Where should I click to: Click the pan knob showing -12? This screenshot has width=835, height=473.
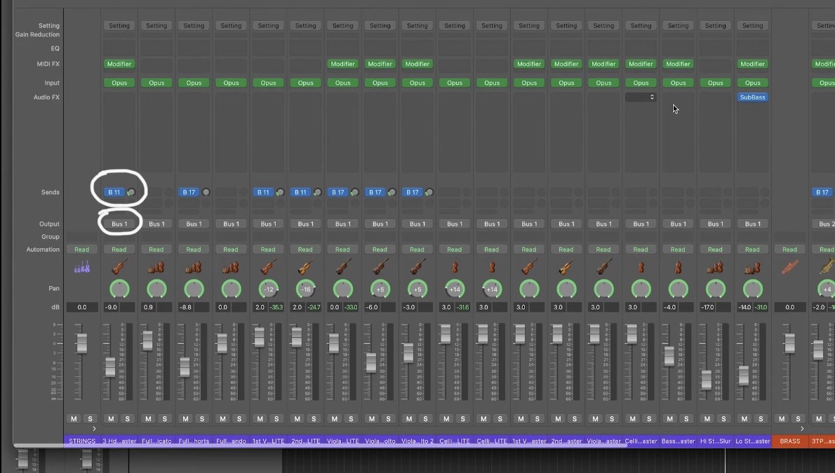point(268,289)
